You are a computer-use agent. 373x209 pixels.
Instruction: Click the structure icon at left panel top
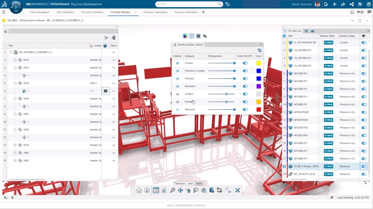[x=5, y=31]
